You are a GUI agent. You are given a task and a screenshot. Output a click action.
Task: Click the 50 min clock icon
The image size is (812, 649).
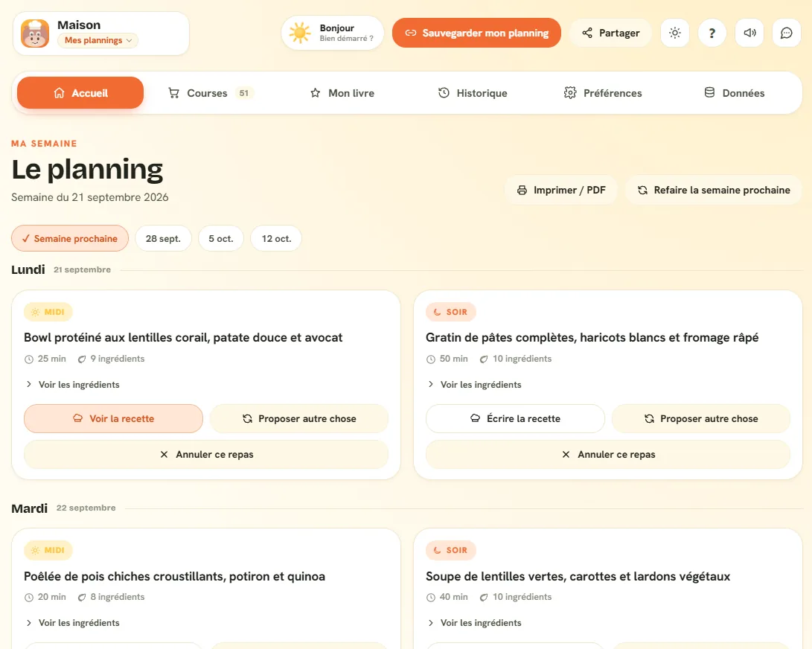pyautogui.click(x=431, y=359)
